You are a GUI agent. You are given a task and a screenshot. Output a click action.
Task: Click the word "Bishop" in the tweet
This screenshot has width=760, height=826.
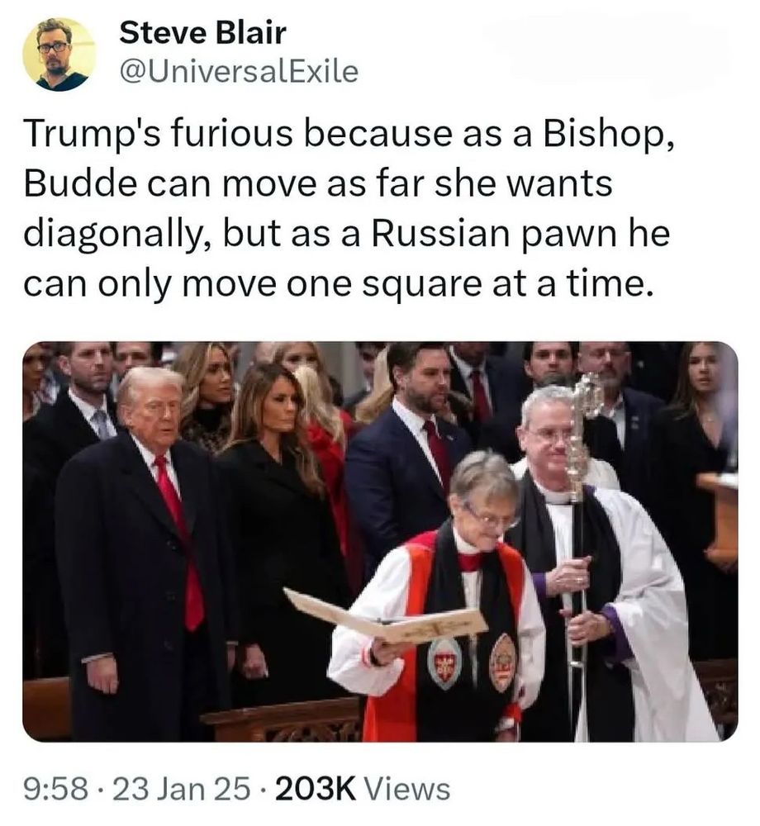pos(604,134)
